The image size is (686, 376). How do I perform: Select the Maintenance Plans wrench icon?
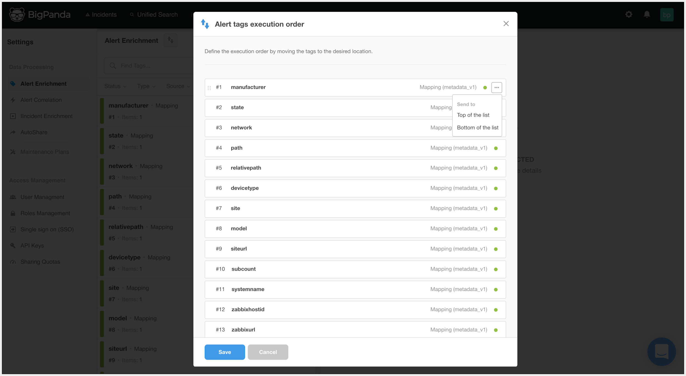tap(13, 152)
